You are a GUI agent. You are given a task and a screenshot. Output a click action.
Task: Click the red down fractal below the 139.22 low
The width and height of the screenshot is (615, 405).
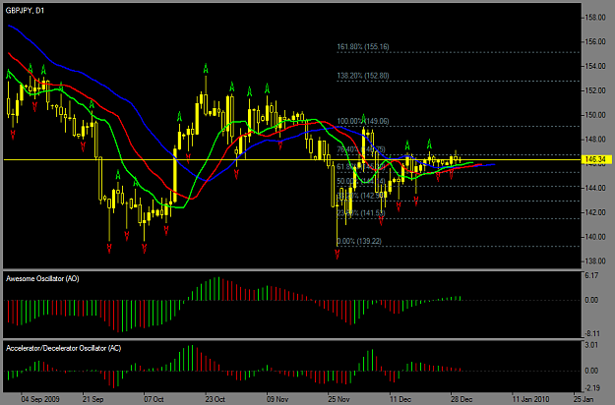point(338,255)
